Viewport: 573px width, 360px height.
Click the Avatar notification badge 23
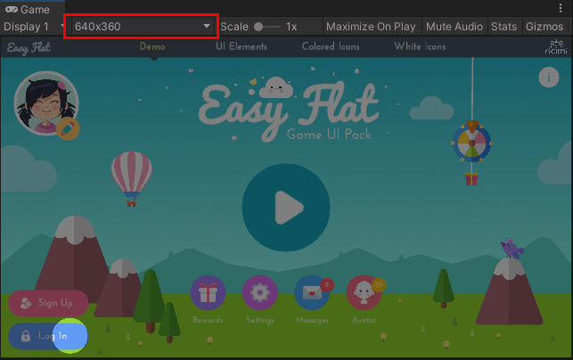click(379, 285)
